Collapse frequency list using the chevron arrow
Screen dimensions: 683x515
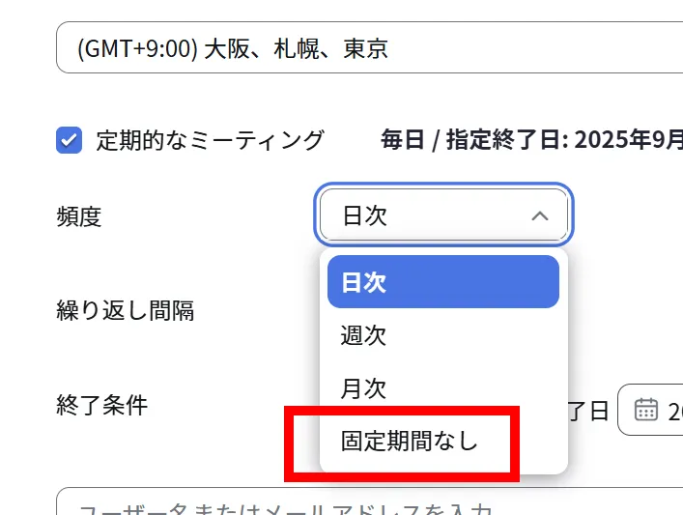click(540, 215)
